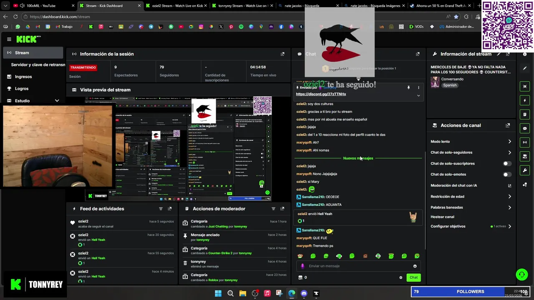Image resolution: width=534 pixels, height=300 pixels.
Task: Expand the Estudio sidebar section
Action: (x=57, y=101)
